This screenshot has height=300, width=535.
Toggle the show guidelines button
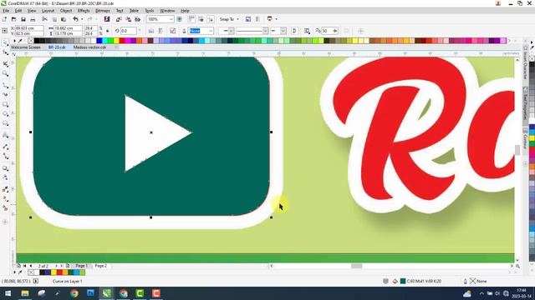pyautogui.click(x=211, y=19)
